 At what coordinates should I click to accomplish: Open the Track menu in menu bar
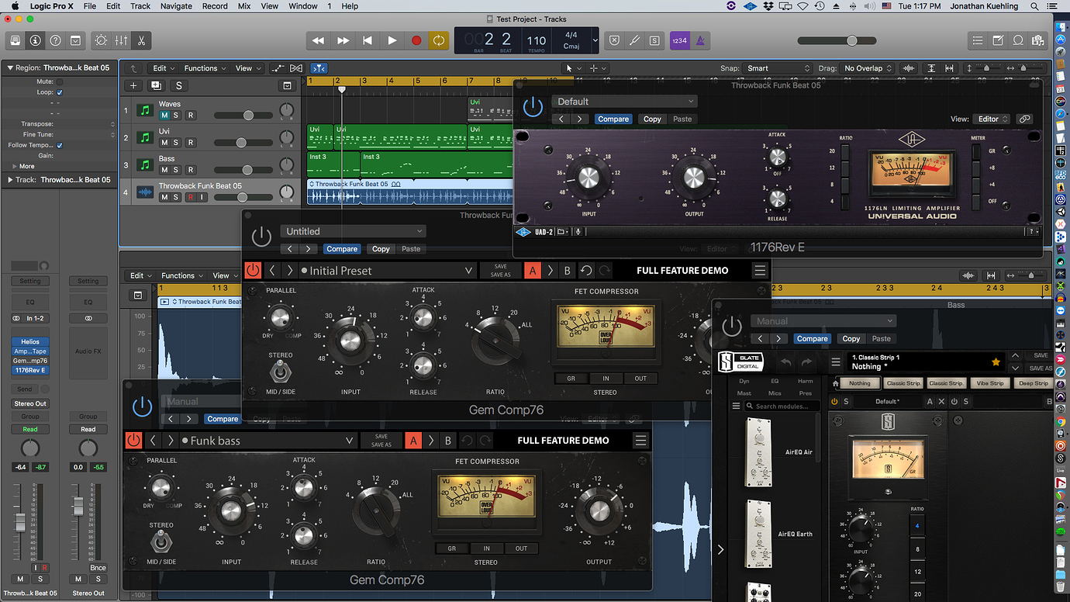[140, 6]
